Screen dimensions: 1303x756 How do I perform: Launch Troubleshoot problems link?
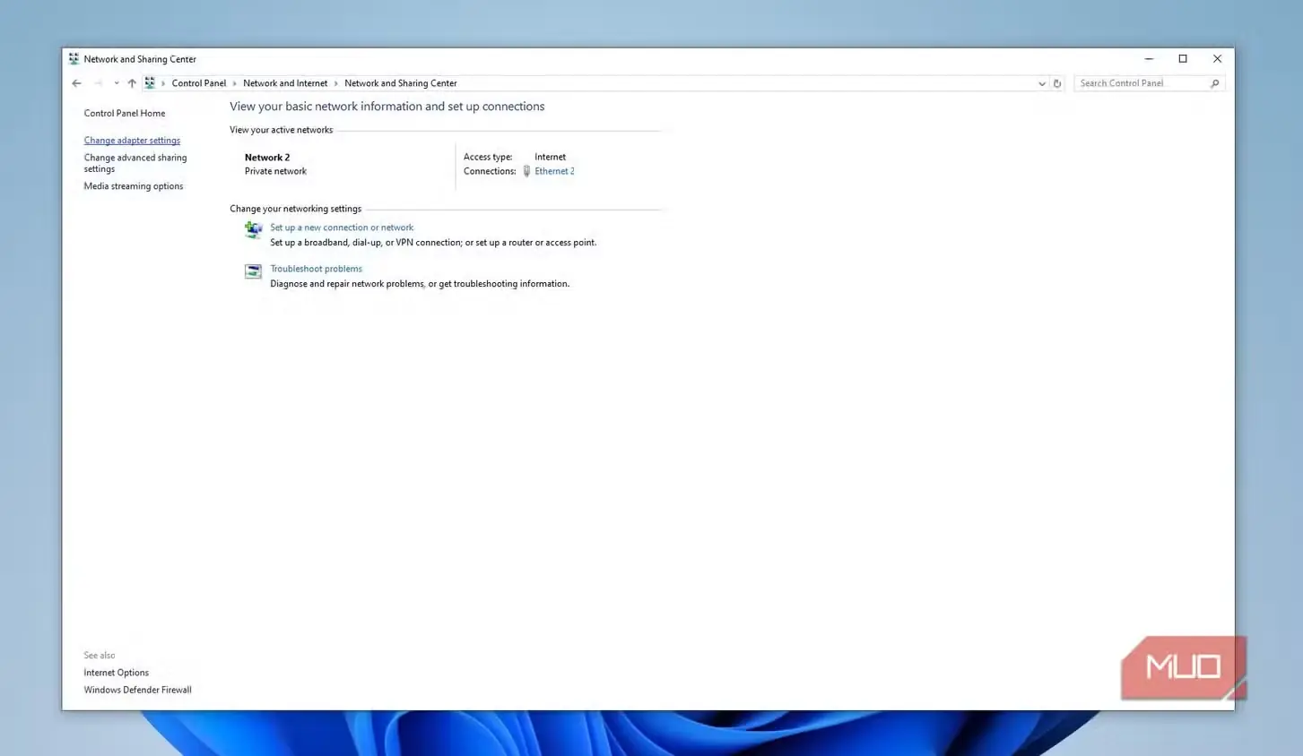[x=316, y=269]
